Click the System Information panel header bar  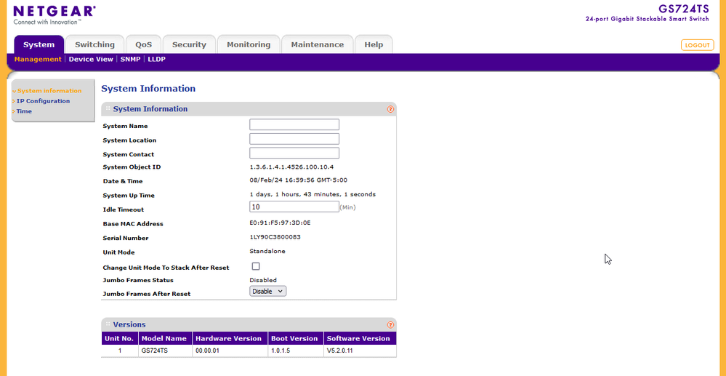249,109
